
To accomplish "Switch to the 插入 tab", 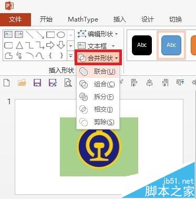I will pos(119,19).
